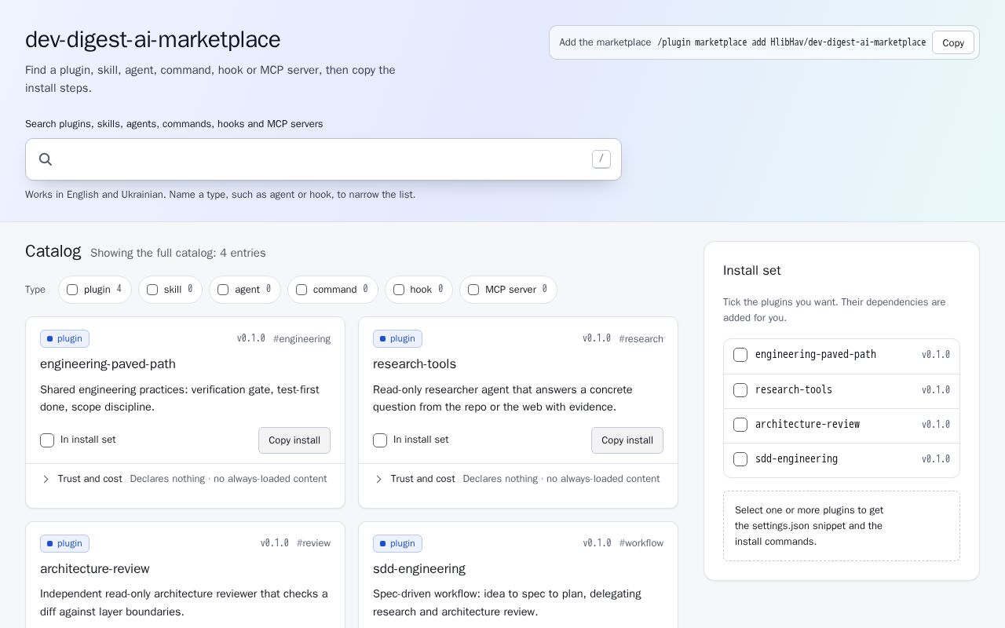
Task: Click the sdd-engineering card title
Action: click(419, 569)
